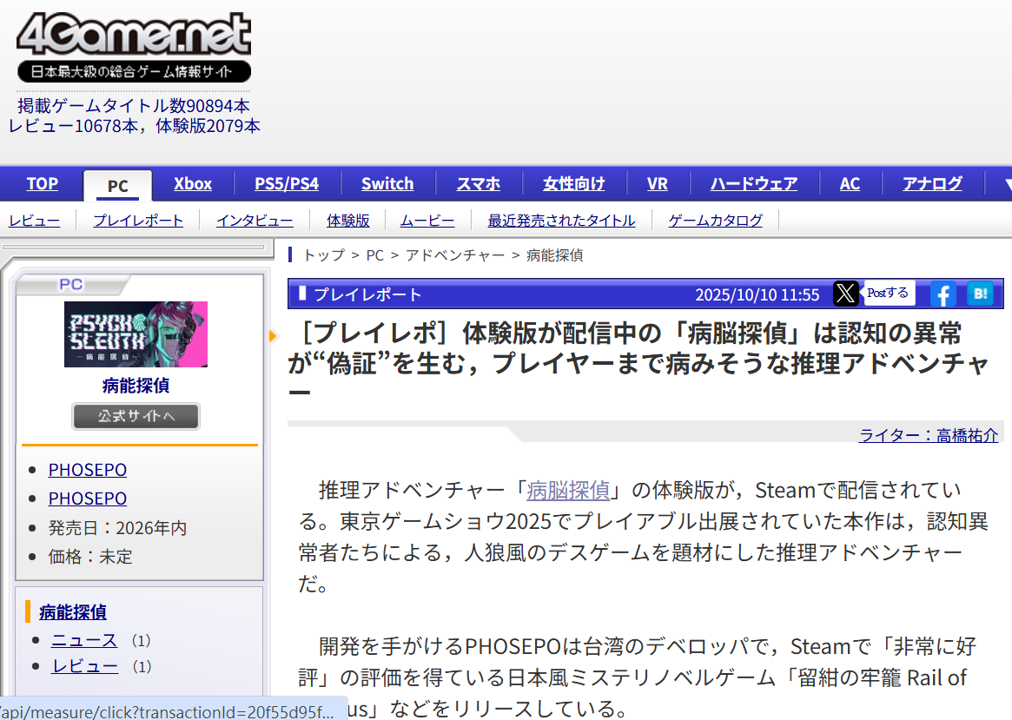Open the ニュース link in sidebar

(x=84, y=640)
